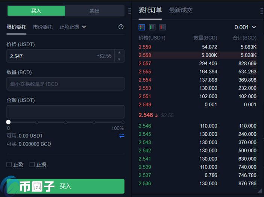Click the 价格(USDT) column header
264x197 pixels.
pyautogui.click(x=152, y=38)
